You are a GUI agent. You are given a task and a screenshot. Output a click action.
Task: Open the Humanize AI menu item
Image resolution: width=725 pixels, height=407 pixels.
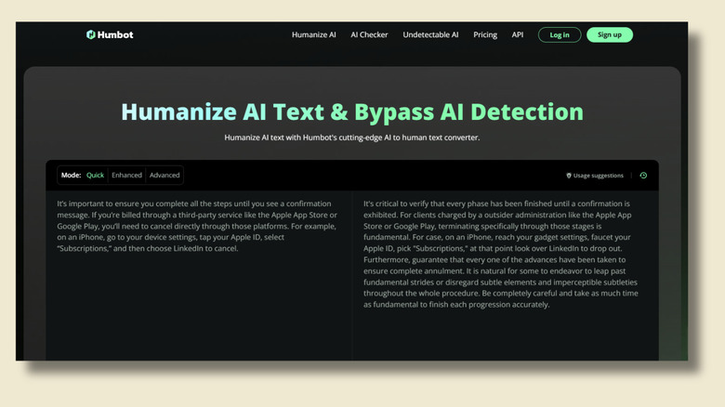pos(313,35)
